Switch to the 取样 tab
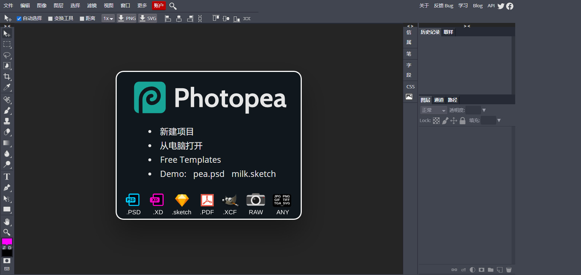 point(448,32)
